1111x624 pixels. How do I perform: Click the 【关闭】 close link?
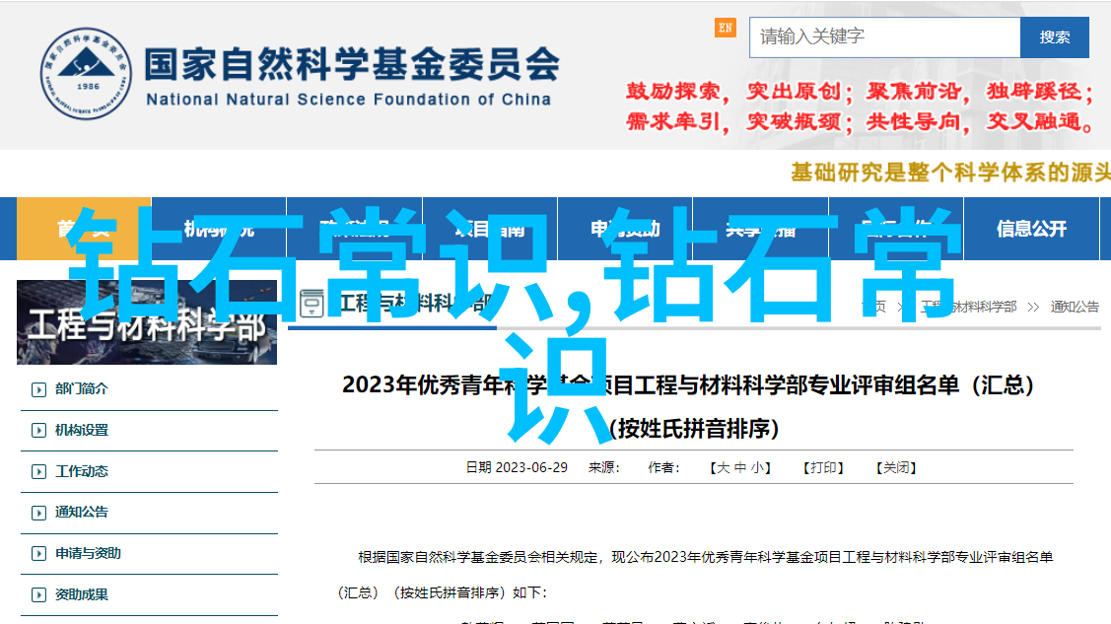[896, 467]
